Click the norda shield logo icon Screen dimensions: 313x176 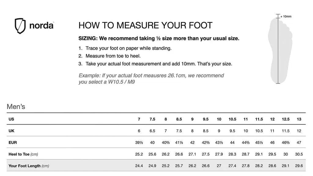(x=20, y=26)
